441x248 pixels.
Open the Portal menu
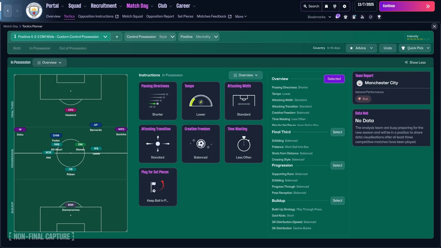point(55,6)
